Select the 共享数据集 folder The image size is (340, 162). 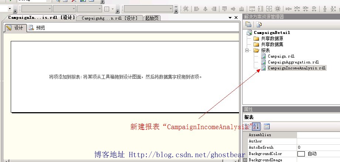[x=272, y=44]
